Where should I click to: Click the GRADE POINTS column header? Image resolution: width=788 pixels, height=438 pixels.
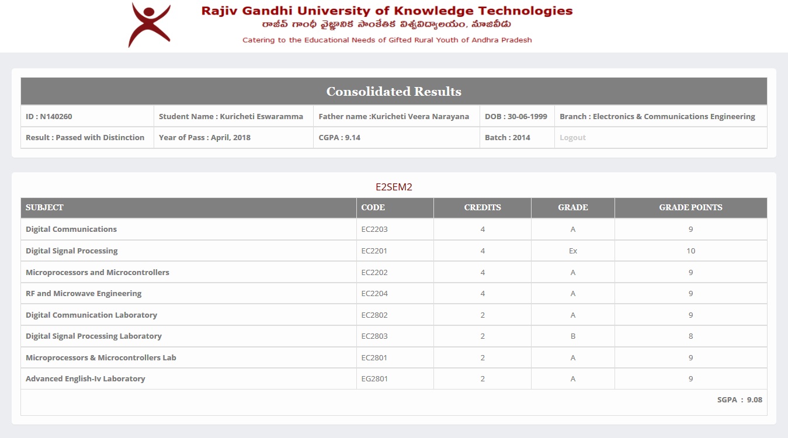click(691, 207)
